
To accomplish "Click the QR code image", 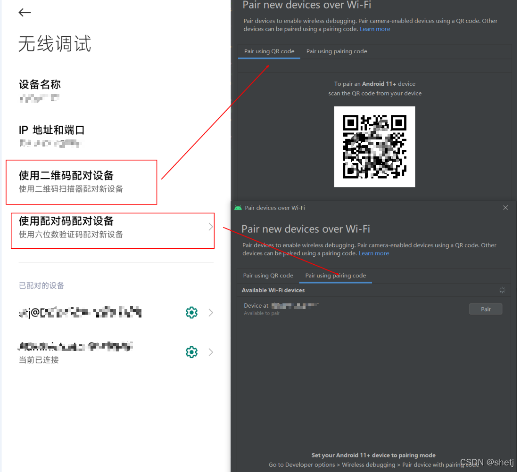I will pos(374,146).
